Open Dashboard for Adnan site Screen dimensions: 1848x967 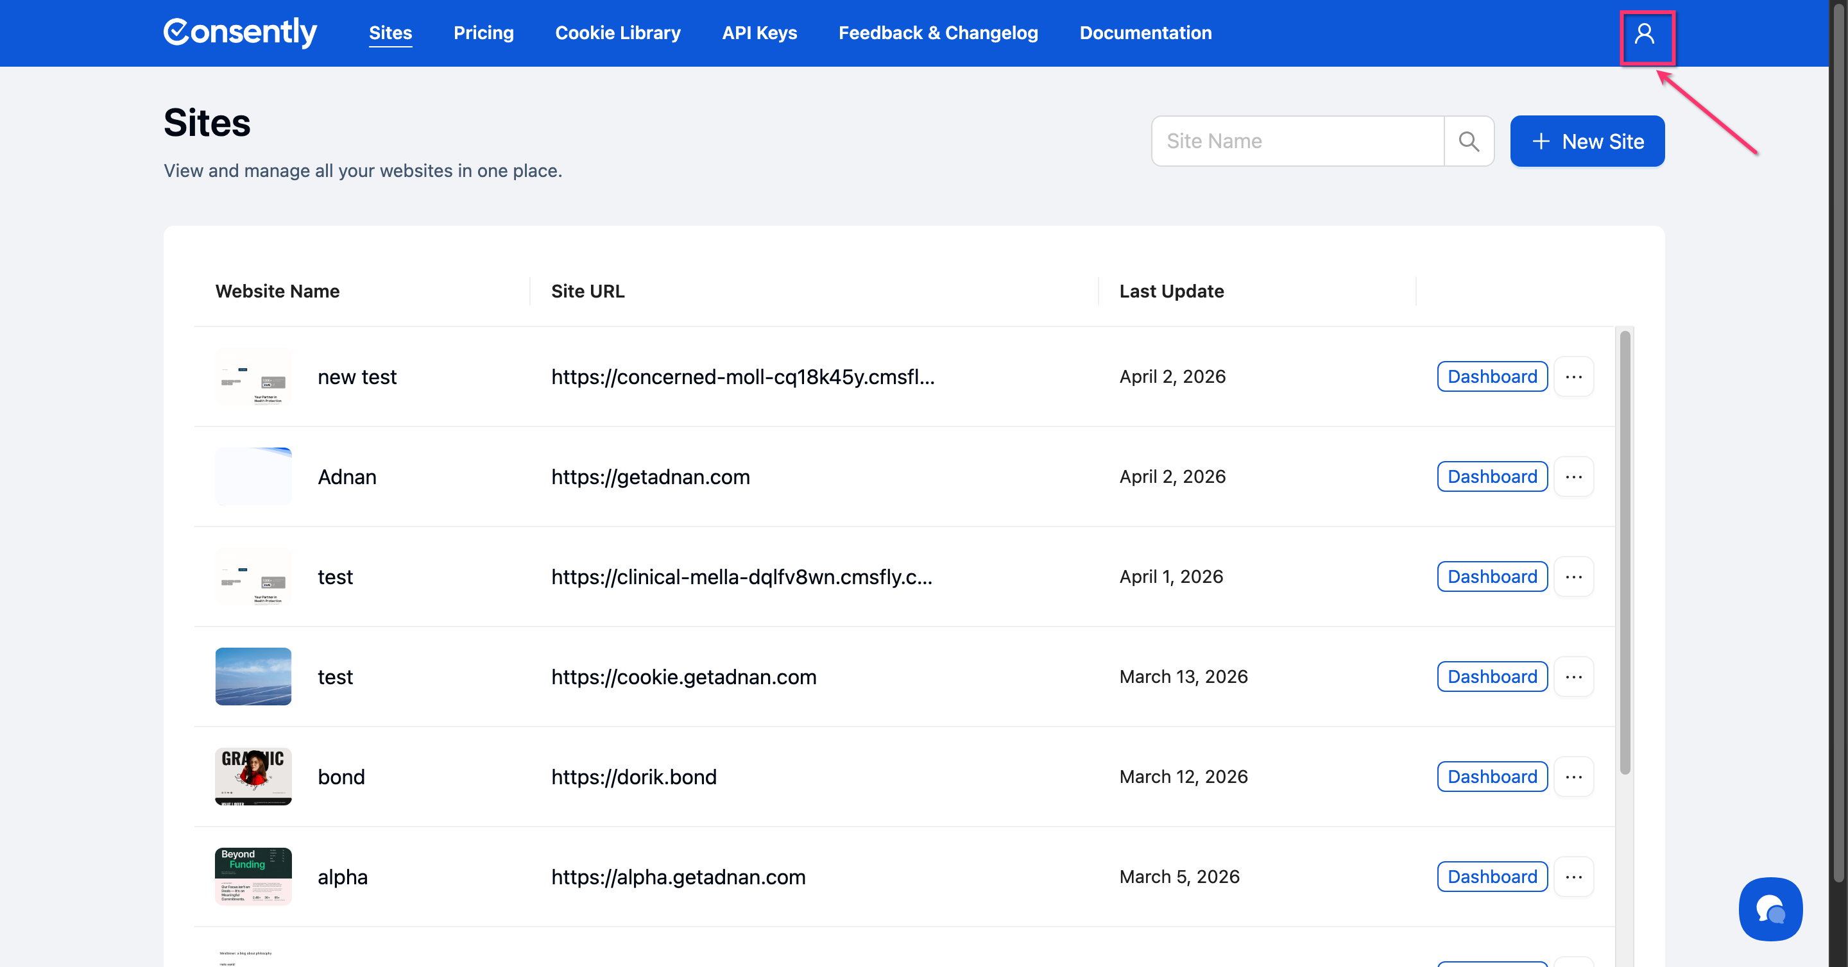[x=1491, y=476]
